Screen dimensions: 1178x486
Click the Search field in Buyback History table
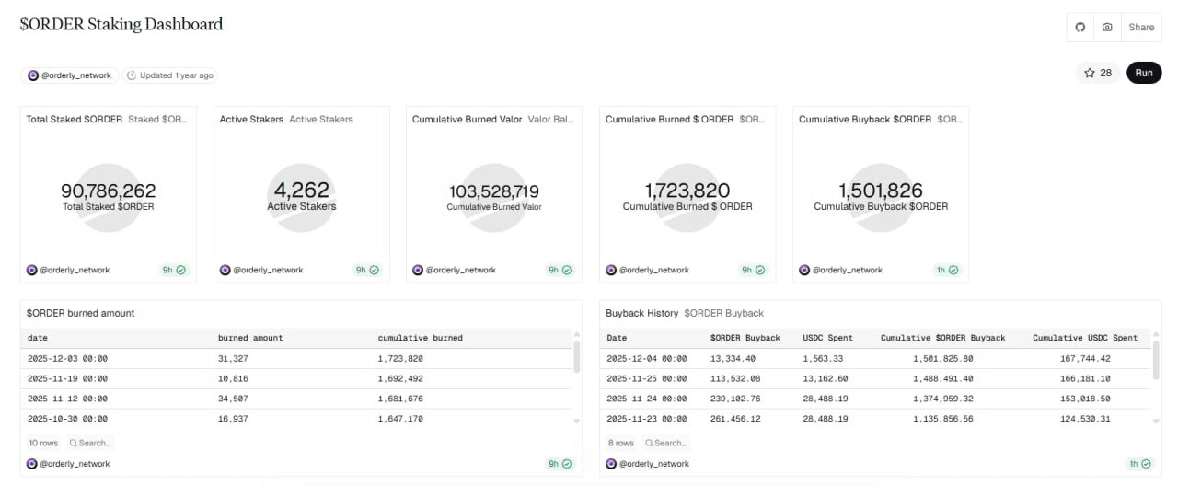click(x=665, y=443)
